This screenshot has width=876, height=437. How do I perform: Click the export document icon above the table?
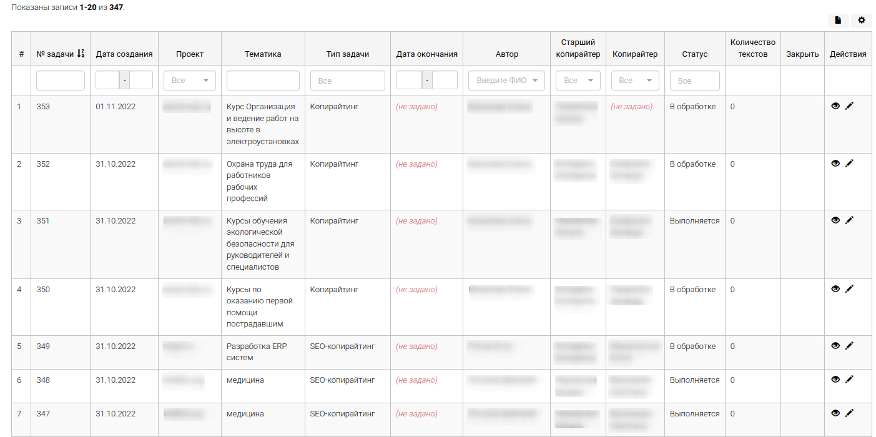(x=838, y=21)
